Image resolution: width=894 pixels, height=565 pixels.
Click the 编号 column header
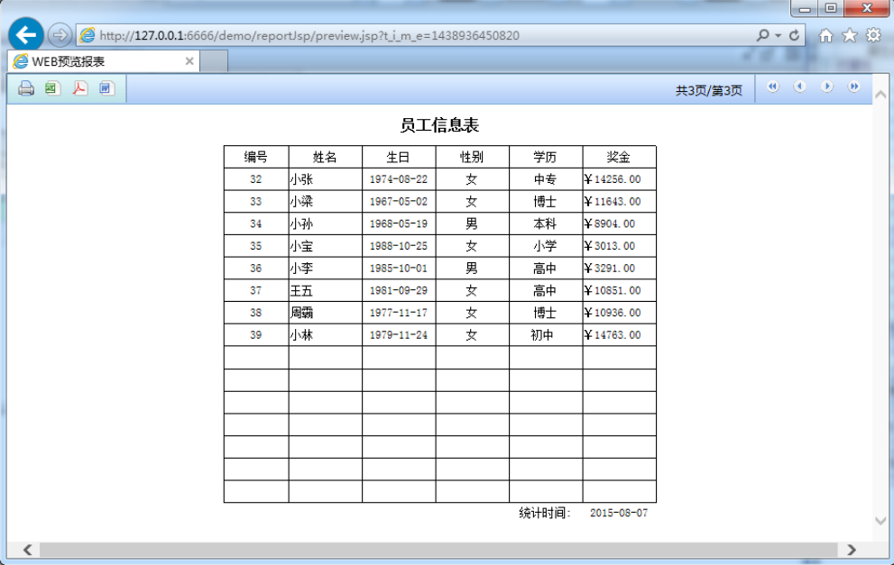256,157
